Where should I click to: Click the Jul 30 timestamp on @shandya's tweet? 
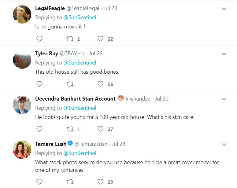pos(162,99)
